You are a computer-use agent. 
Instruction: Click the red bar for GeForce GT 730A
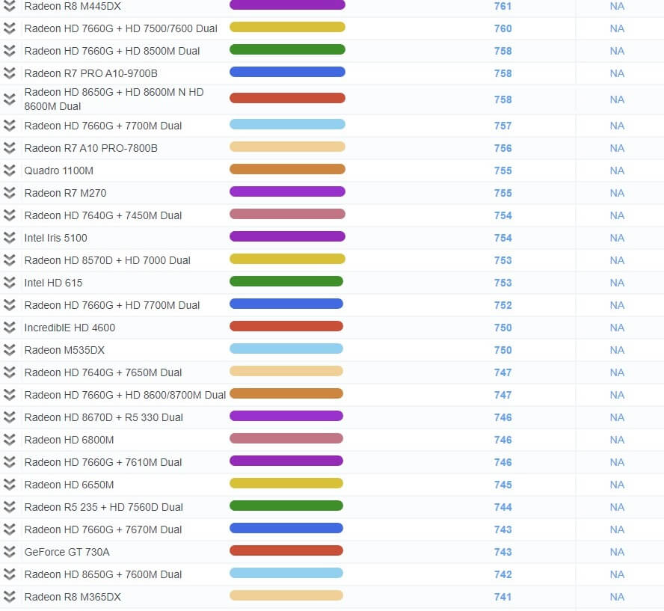point(286,551)
